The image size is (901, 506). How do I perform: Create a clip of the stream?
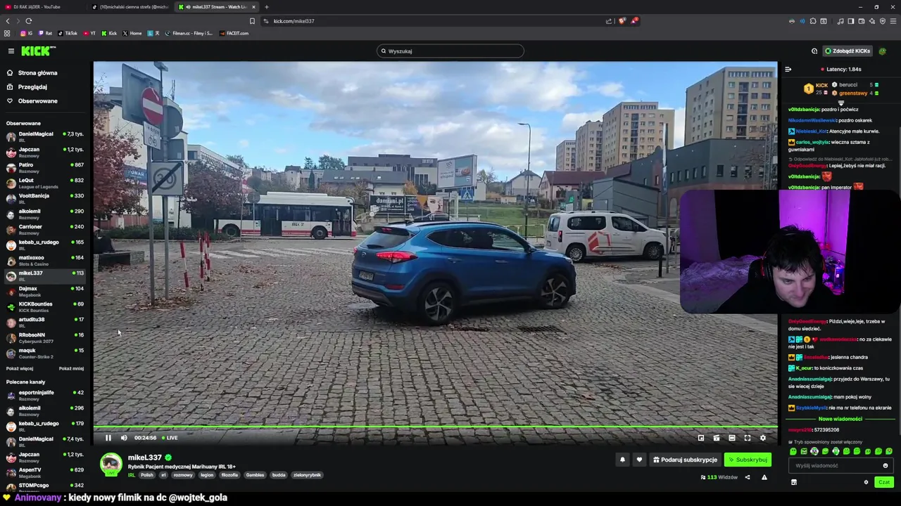717,438
